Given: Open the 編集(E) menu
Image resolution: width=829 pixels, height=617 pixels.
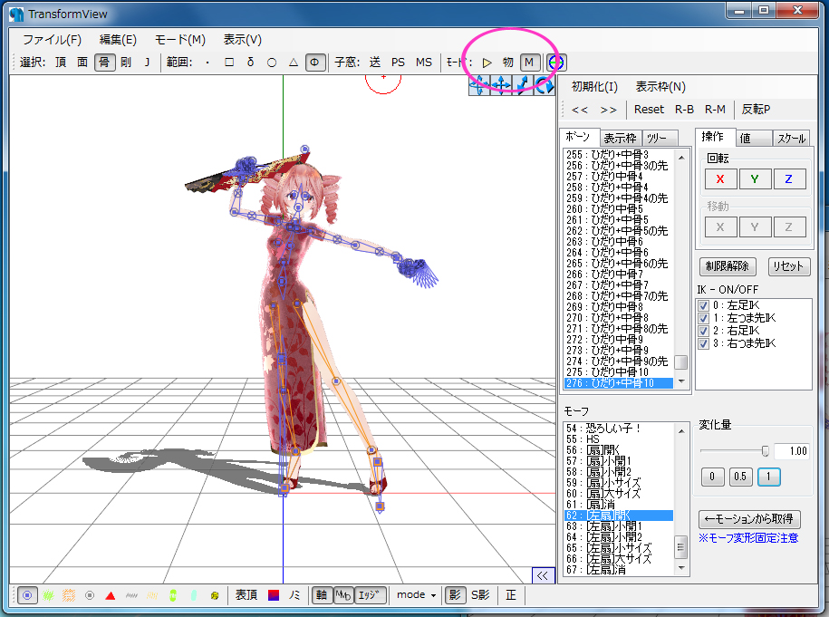Looking at the screenshot, I should [x=118, y=40].
